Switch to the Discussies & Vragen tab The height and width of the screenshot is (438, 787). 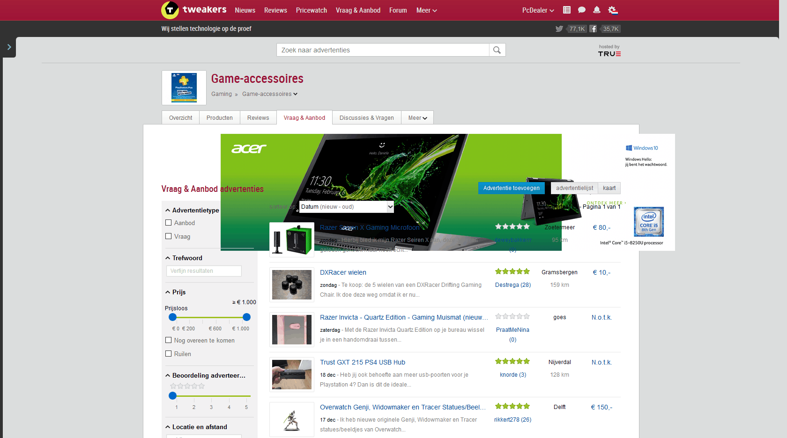(367, 118)
